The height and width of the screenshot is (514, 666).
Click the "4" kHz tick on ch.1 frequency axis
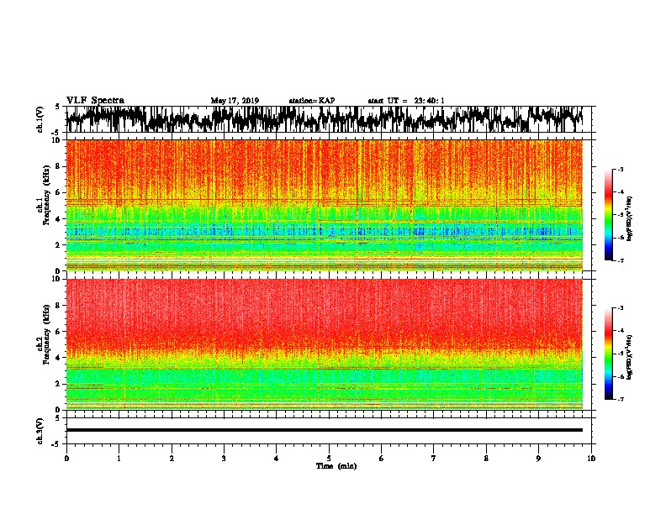pos(59,219)
